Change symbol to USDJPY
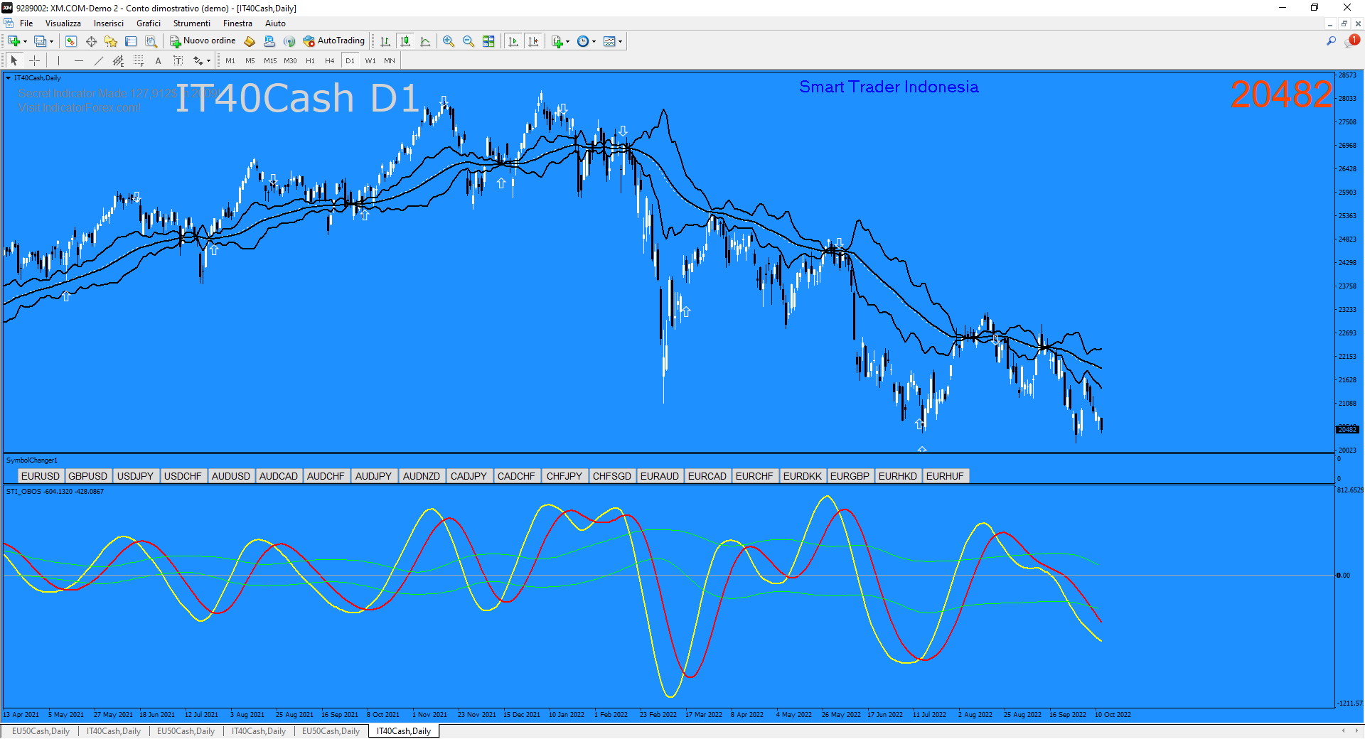 (135, 476)
